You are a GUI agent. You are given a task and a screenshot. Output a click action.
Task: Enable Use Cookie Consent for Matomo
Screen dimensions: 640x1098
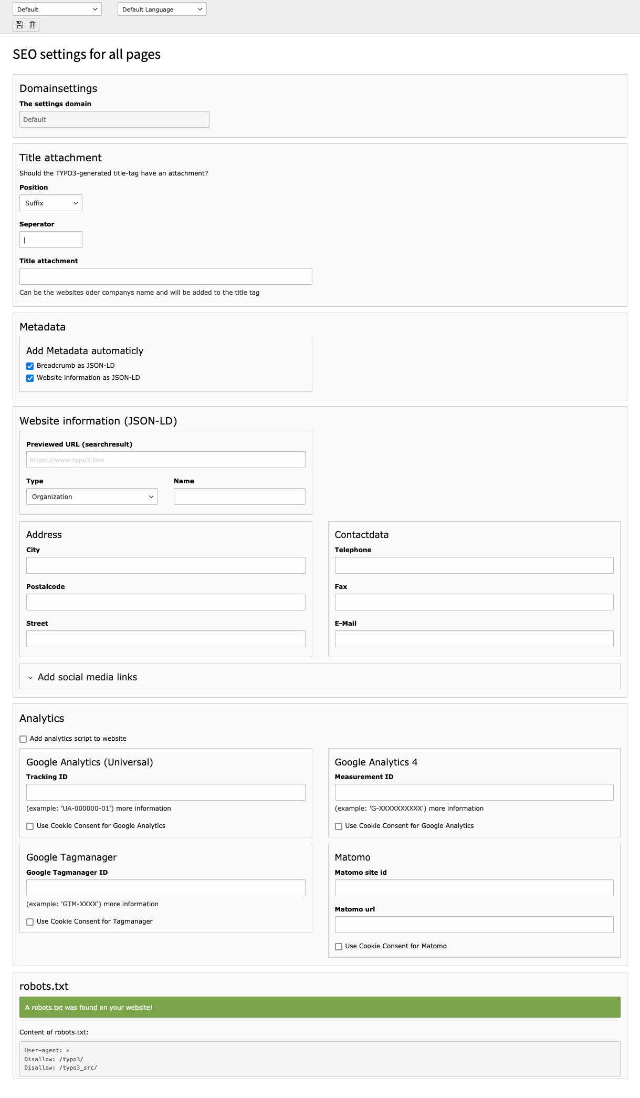(x=338, y=946)
